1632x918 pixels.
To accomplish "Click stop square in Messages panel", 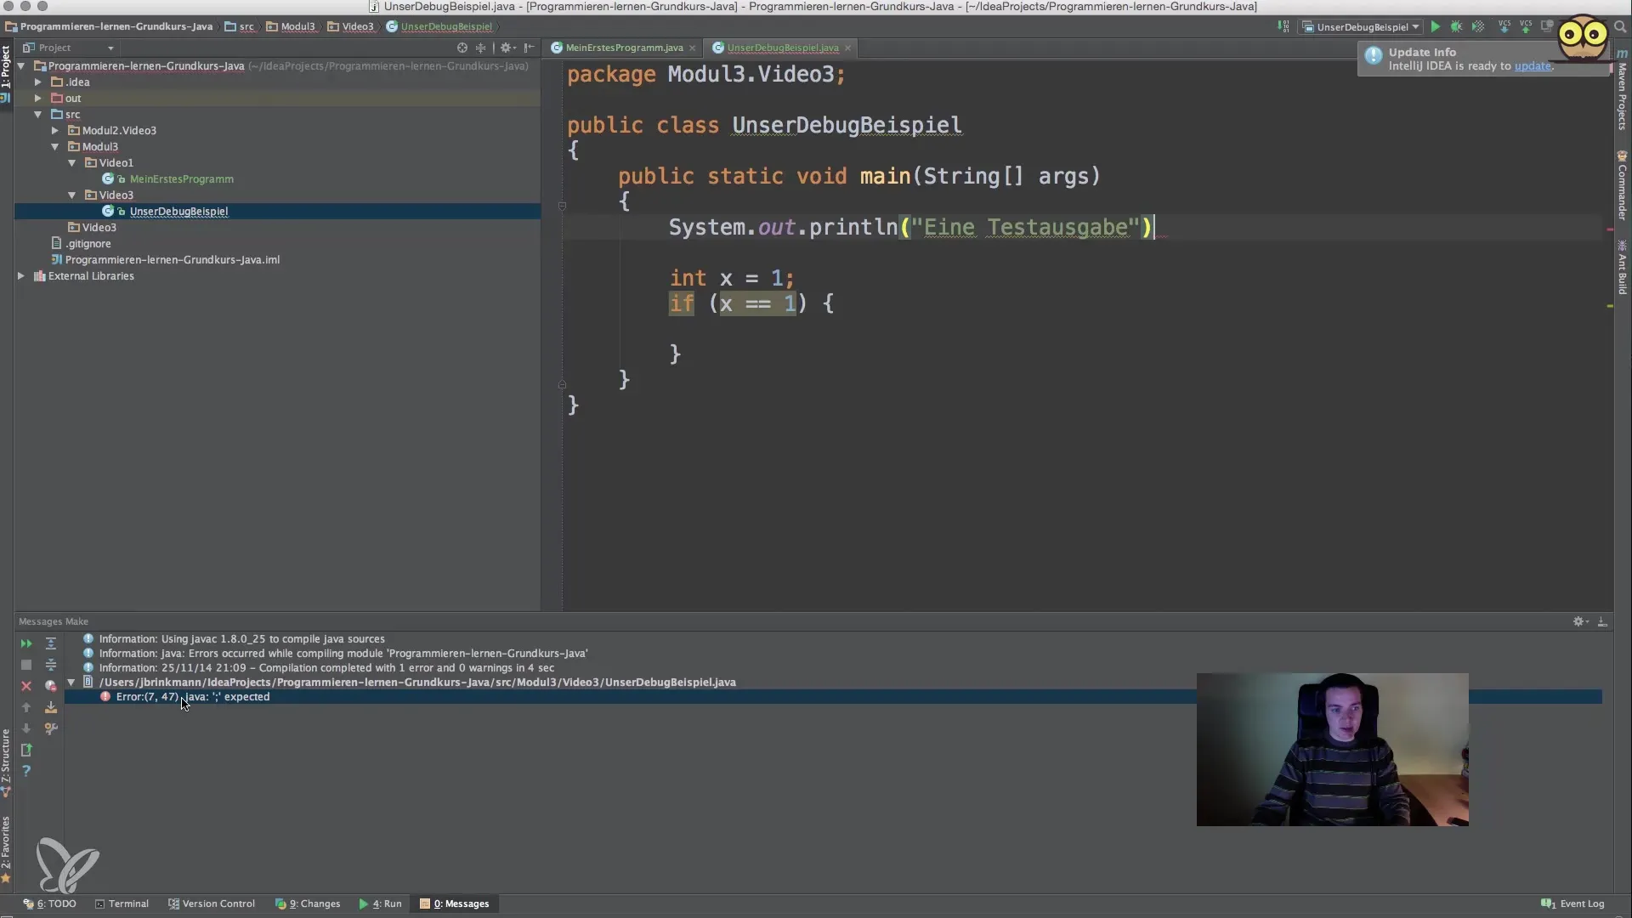I will point(26,665).
